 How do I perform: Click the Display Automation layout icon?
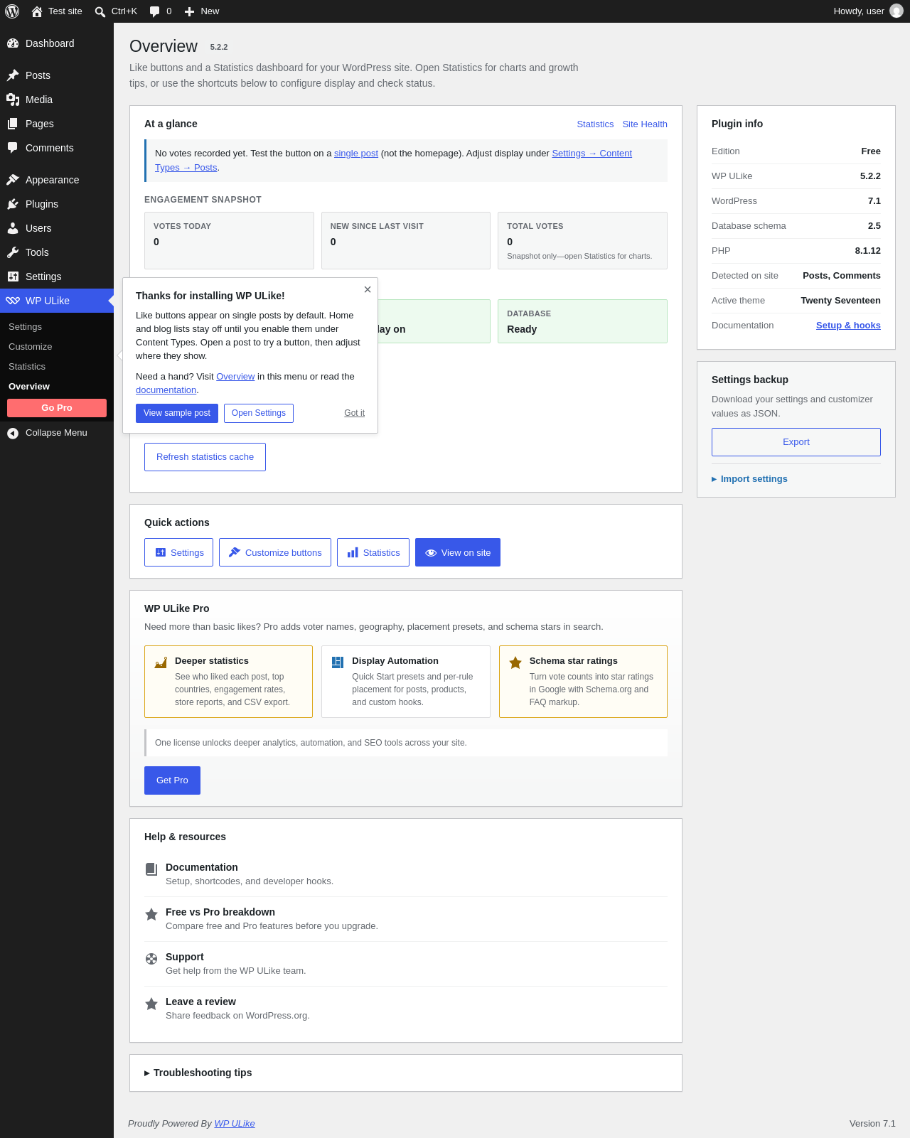(338, 662)
